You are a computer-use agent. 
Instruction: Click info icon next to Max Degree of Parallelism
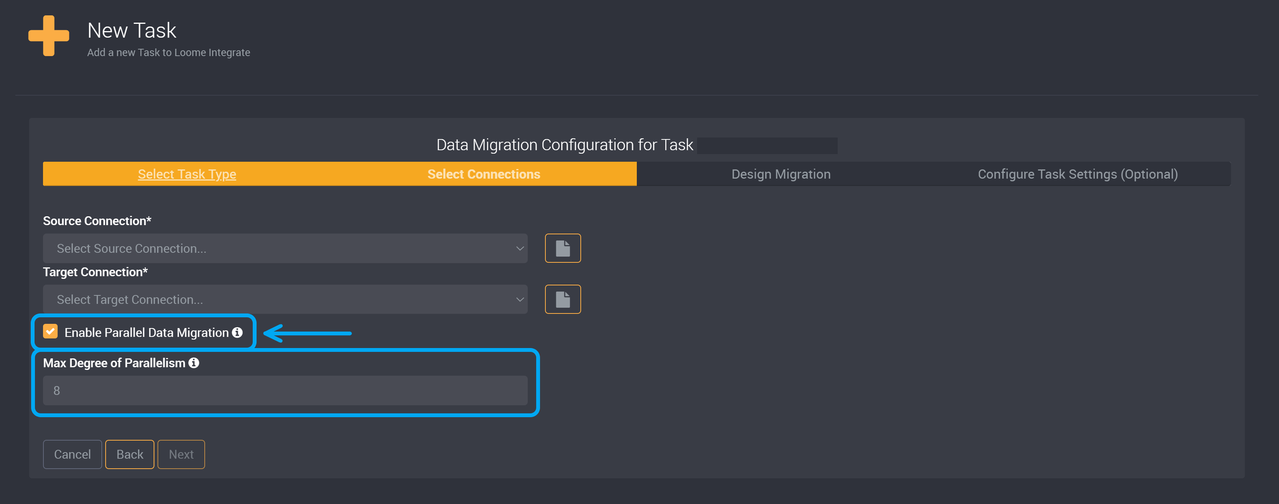tap(194, 363)
